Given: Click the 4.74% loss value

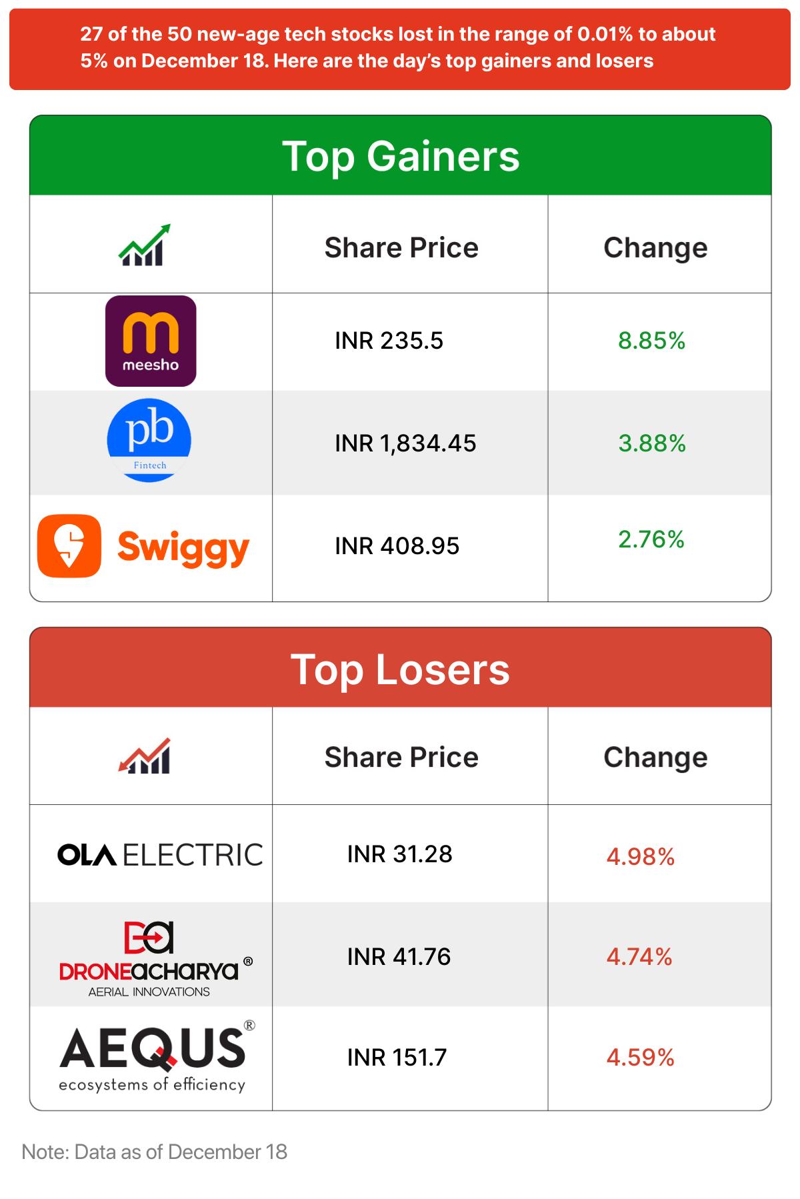Looking at the screenshot, I should point(639,957).
